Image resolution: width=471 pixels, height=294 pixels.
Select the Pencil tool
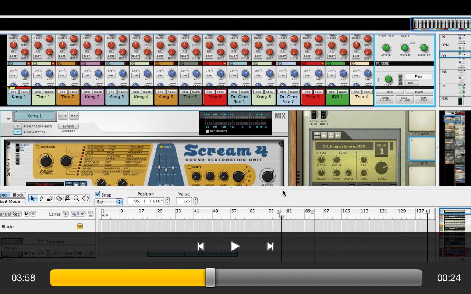pos(41,198)
